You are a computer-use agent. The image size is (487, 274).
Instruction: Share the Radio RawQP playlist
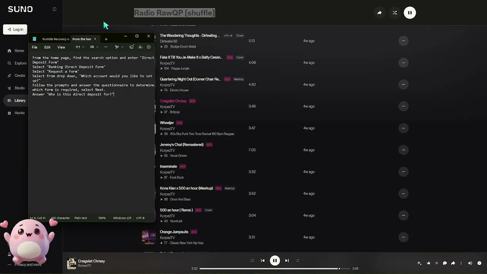[x=379, y=13]
